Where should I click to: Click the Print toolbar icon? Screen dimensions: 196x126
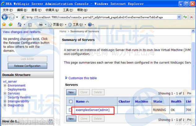41,25
